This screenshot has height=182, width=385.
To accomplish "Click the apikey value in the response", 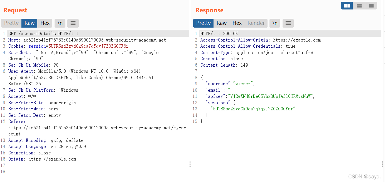I will click(271, 96).
